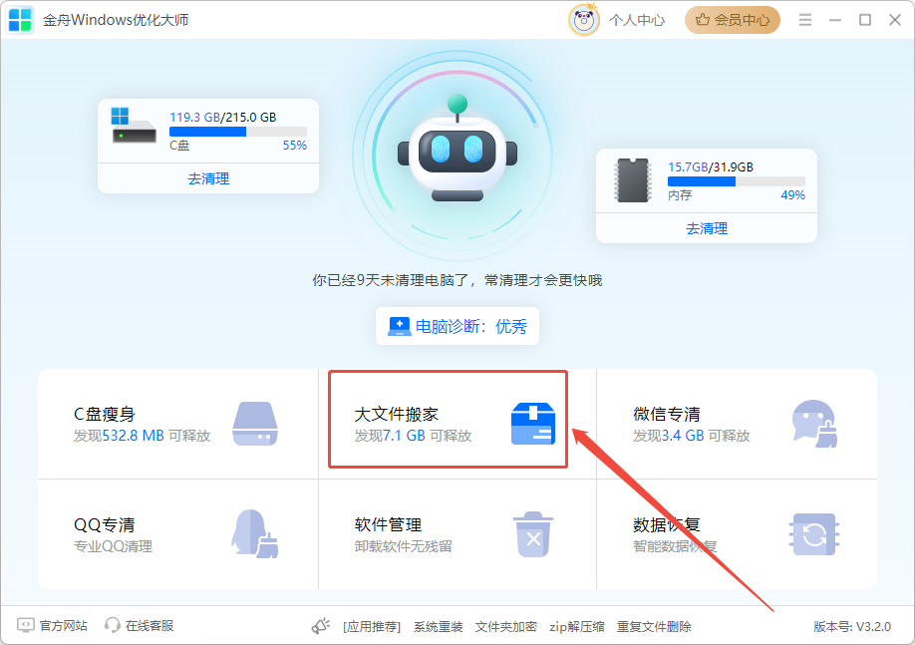This screenshot has height=645, width=915.
Task: Click 去清理 under the 内存 card
Action: click(x=707, y=228)
